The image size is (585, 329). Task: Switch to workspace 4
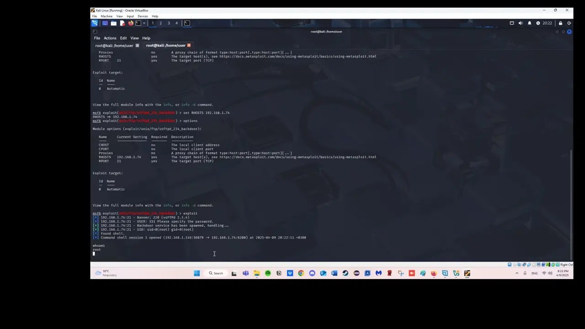coord(176,23)
